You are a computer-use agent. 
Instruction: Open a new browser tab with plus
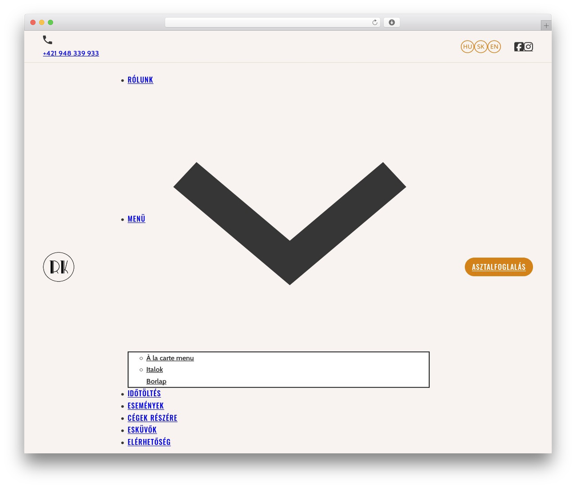click(x=546, y=26)
